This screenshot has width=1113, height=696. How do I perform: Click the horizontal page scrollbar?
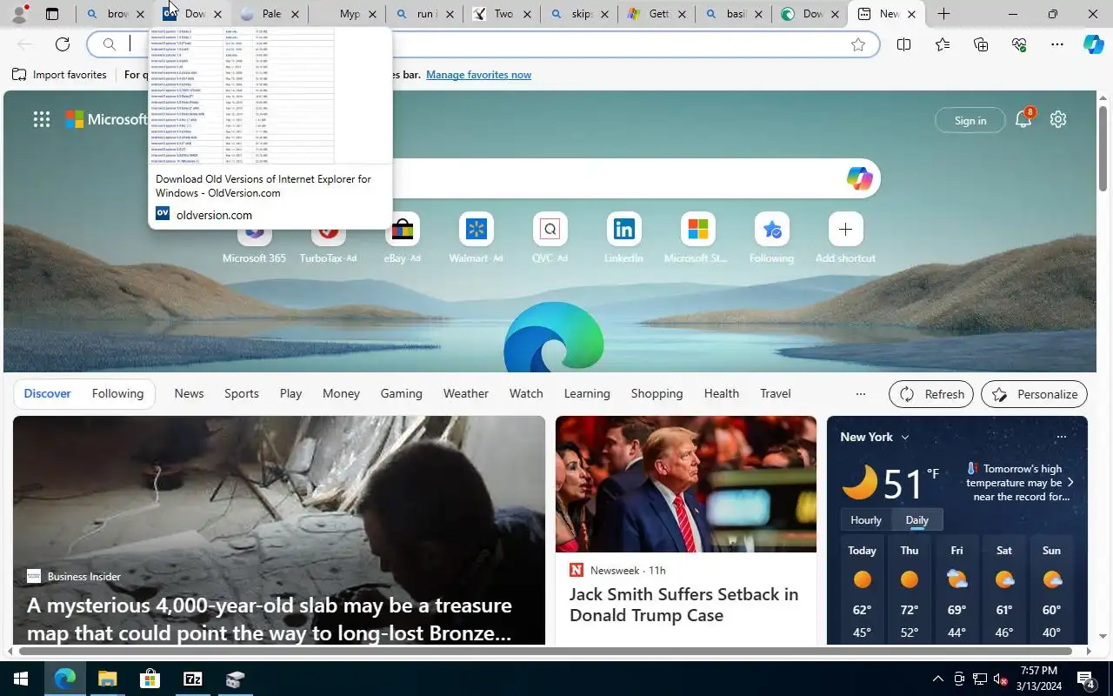(545, 651)
